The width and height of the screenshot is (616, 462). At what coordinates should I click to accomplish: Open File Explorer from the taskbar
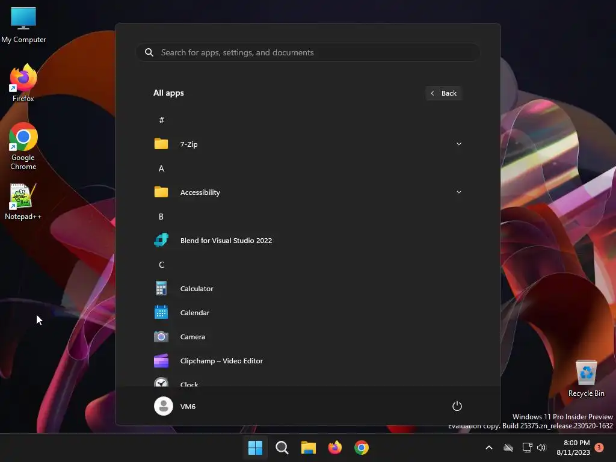(x=309, y=448)
